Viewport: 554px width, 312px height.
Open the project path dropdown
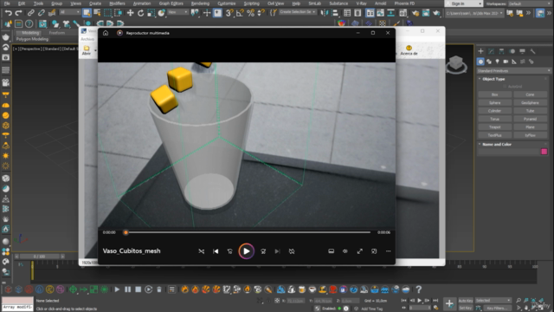pos(474,13)
